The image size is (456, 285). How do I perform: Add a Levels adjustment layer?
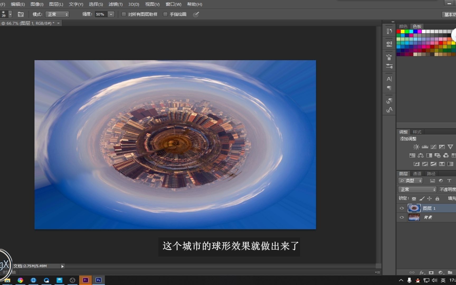(x=425, y=147)
